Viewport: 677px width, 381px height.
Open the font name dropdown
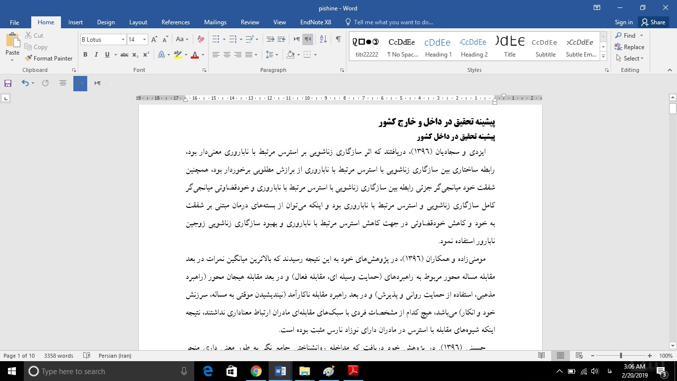point(122,39)
